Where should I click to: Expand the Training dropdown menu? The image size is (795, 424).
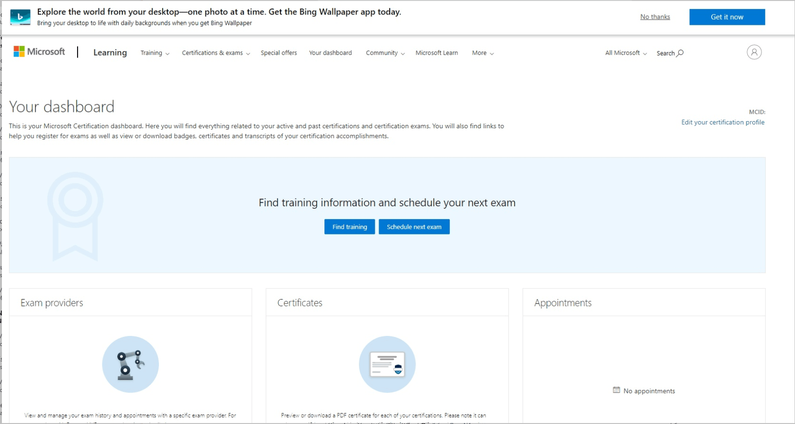click(x=155, y=53)
